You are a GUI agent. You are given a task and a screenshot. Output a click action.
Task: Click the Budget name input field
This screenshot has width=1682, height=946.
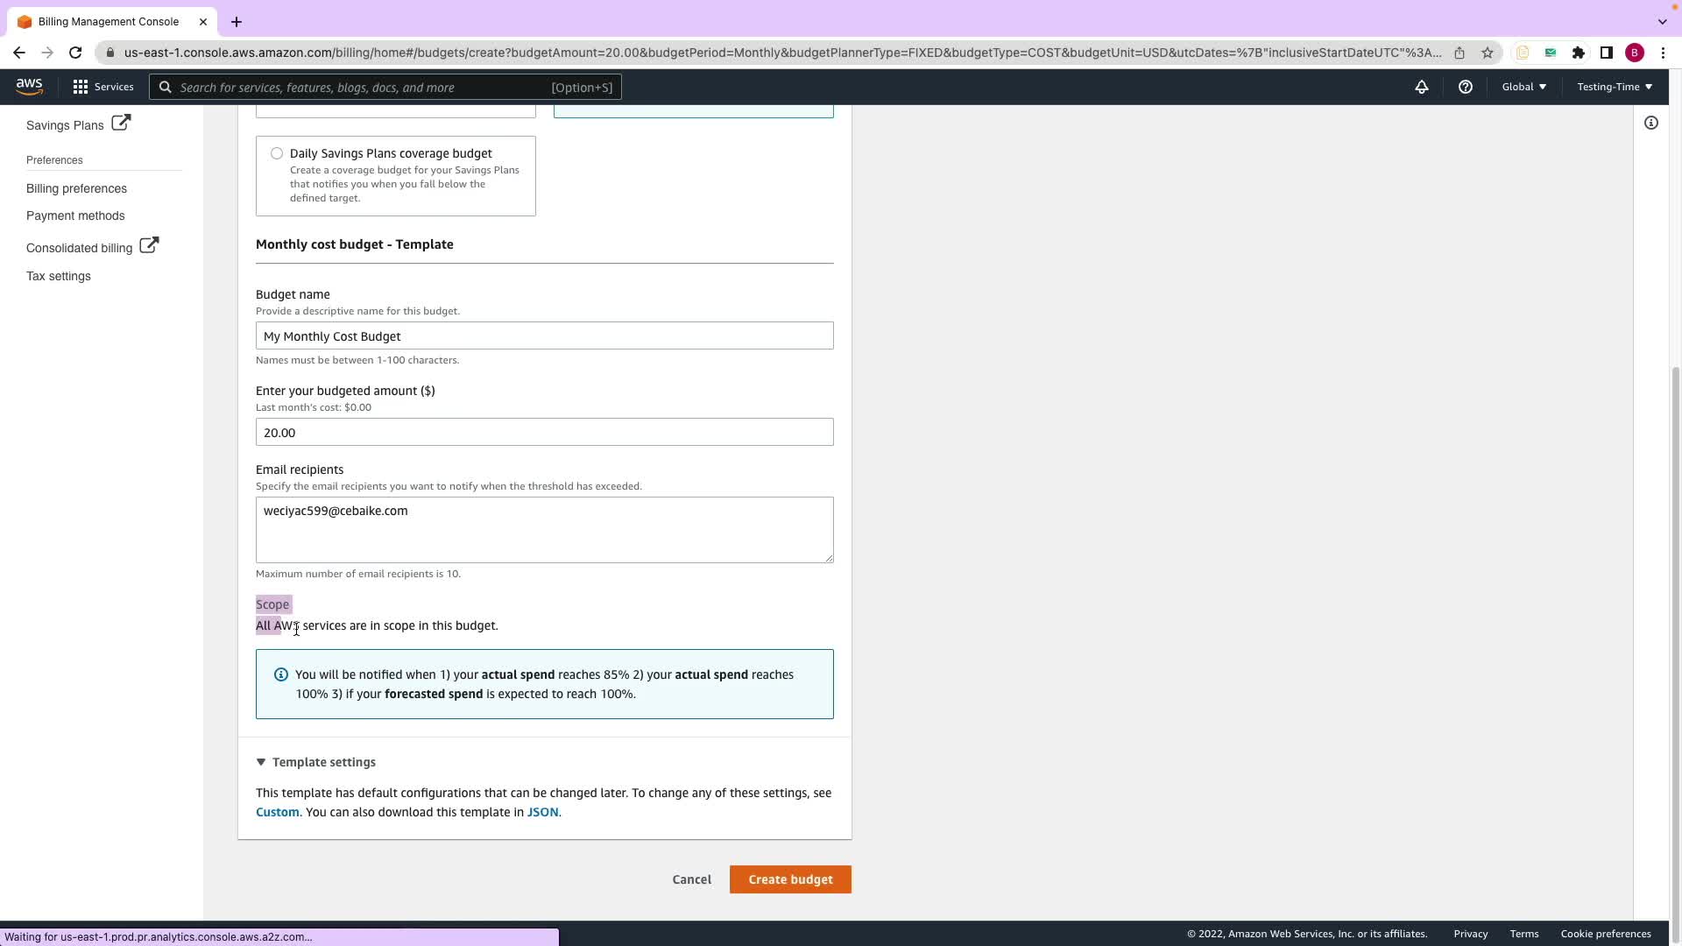[544, 336]
